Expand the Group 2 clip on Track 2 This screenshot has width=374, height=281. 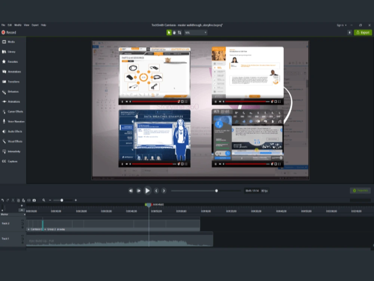[45, 229]
